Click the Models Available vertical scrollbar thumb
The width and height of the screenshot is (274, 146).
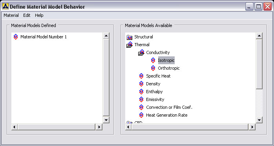click(x=259, y=64)
